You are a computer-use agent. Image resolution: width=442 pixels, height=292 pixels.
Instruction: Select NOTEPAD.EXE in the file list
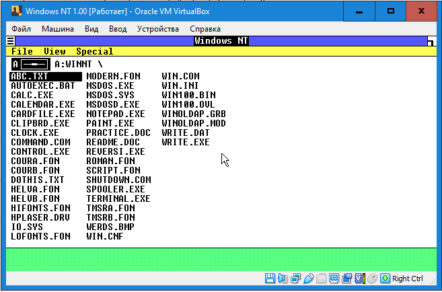coord(116,114)
